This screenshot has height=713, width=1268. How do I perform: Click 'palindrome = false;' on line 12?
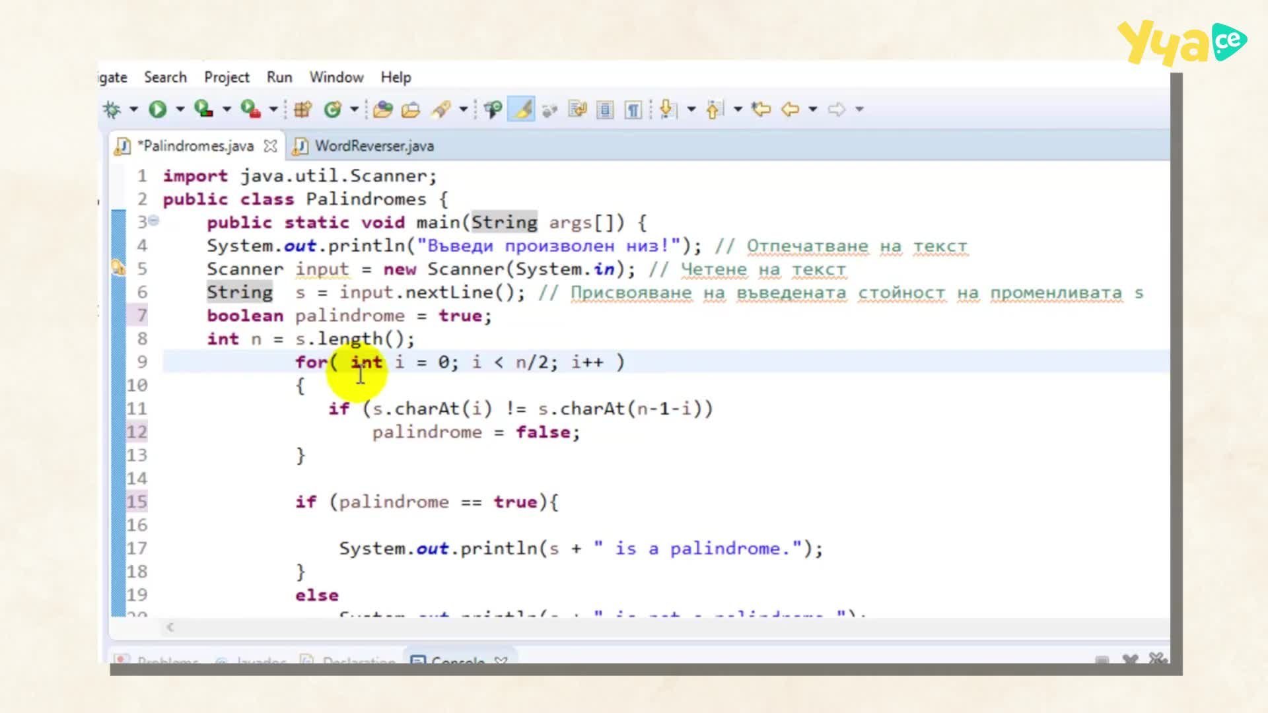tap(476, 432)
